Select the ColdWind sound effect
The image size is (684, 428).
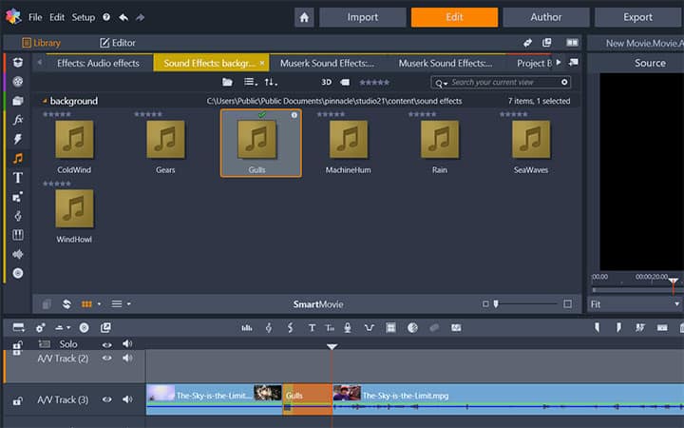[74, 144]
